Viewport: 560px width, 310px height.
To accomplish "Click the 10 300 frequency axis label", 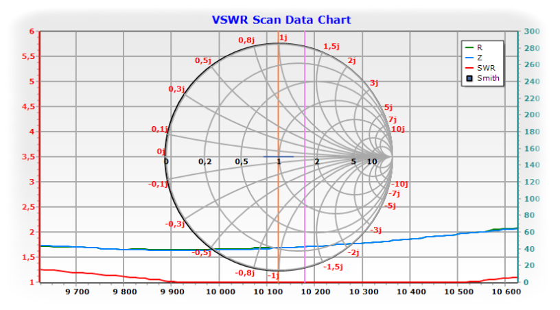I will 364,291.
